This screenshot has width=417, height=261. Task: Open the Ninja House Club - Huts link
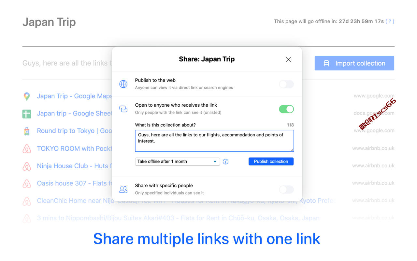tap(74, 166)
